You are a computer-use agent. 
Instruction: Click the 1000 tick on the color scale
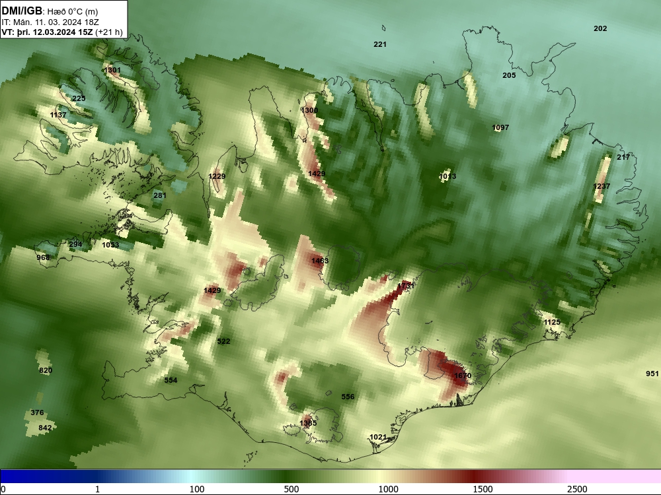tap(388, 489)
